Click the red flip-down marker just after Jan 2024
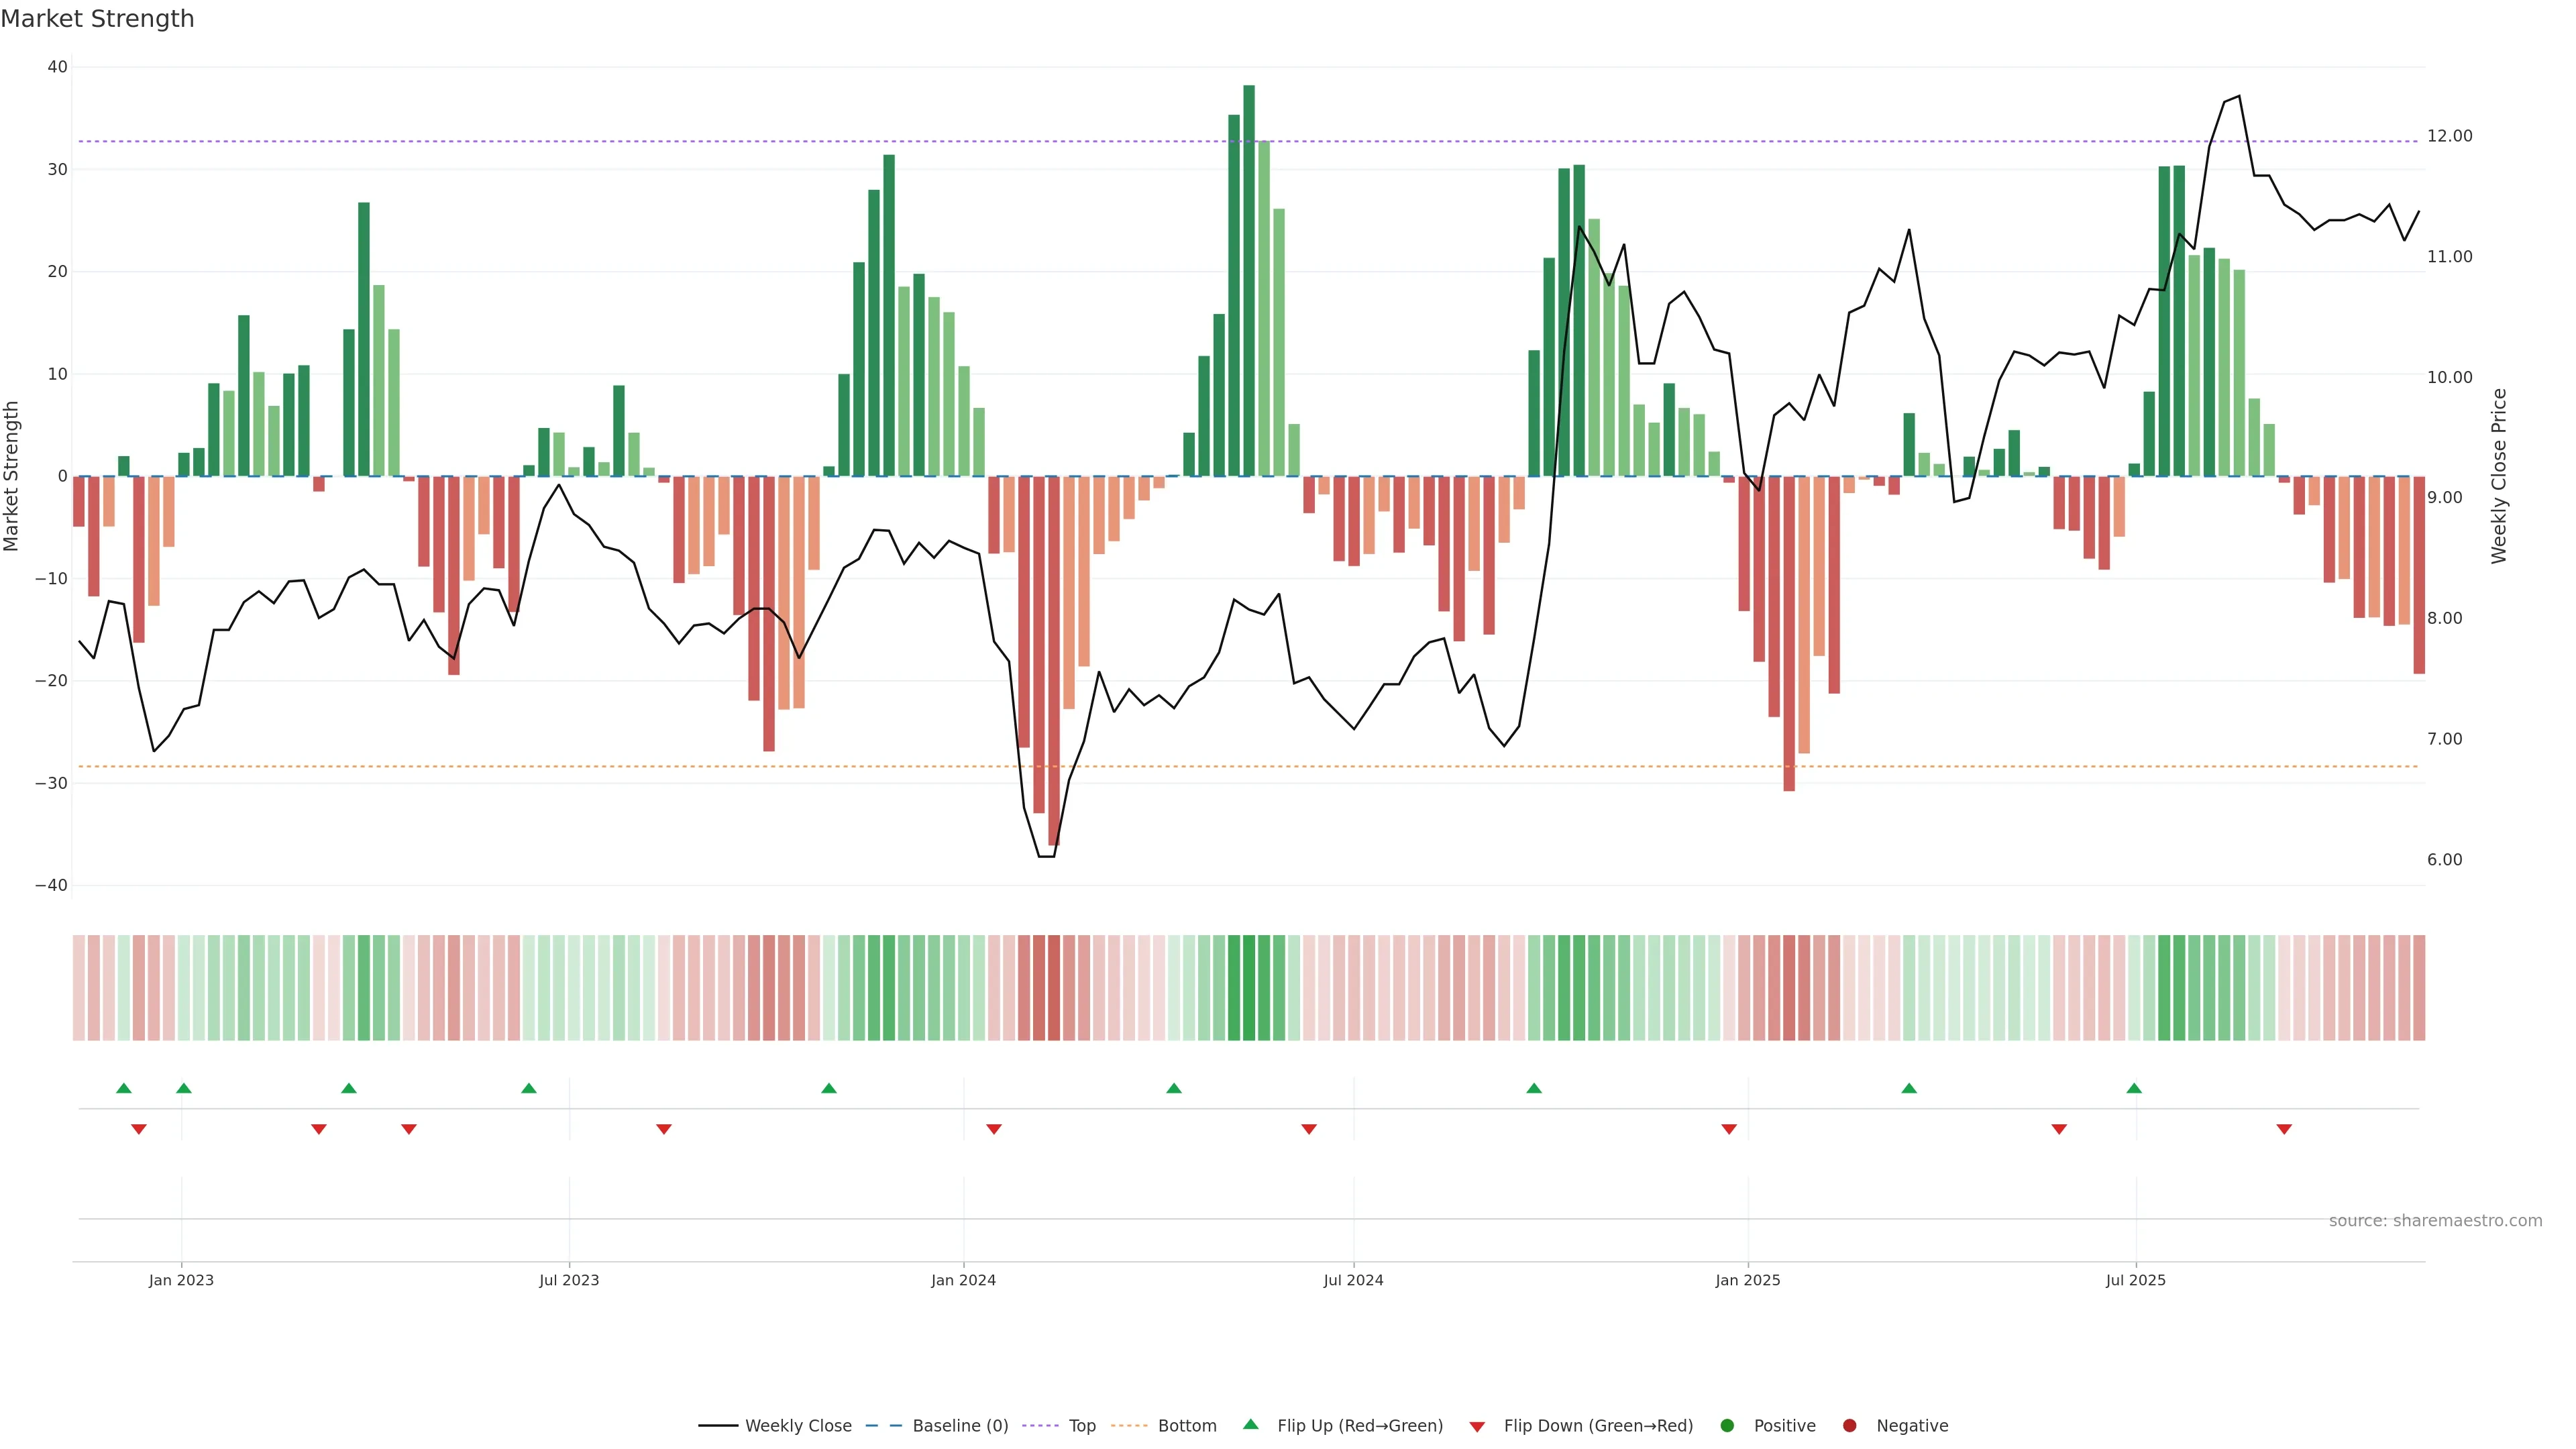The width and height of the screenshot is (2576, 1449). (994, 1129)
